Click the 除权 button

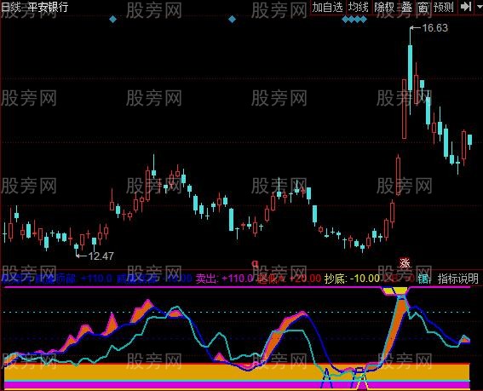[x=384, y=7]
